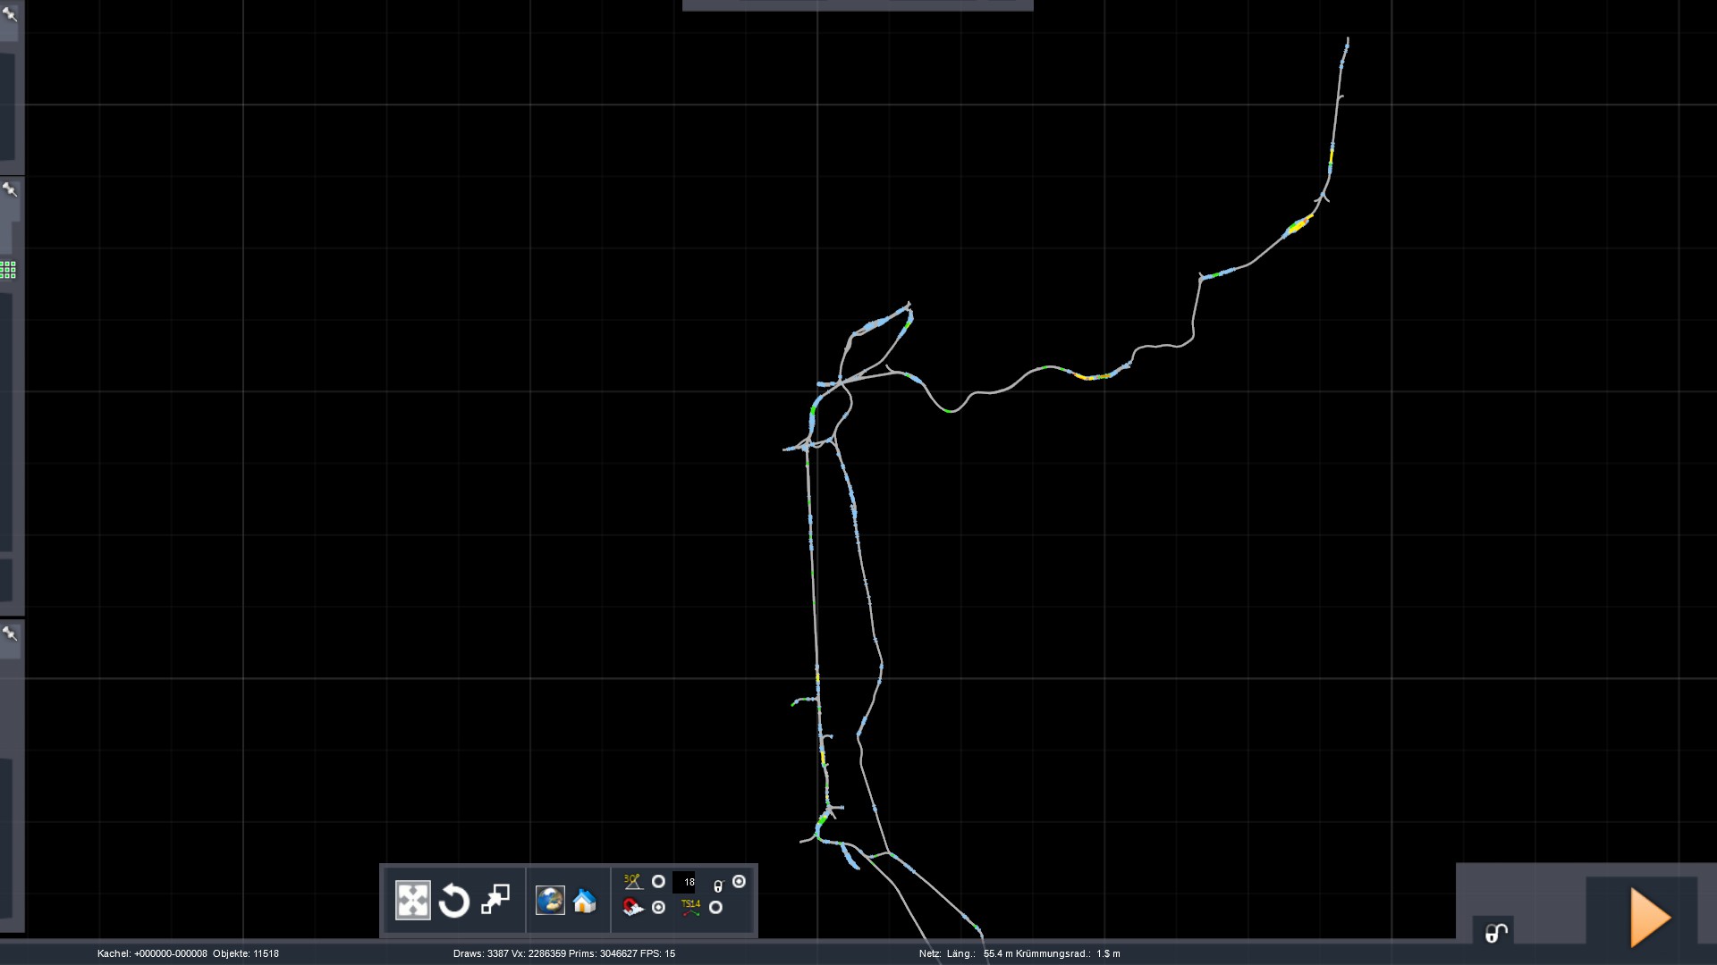Screen dimensions: 1717x965
Task: Expand the lower-left panel via pin icon
Action: (10, 634)
